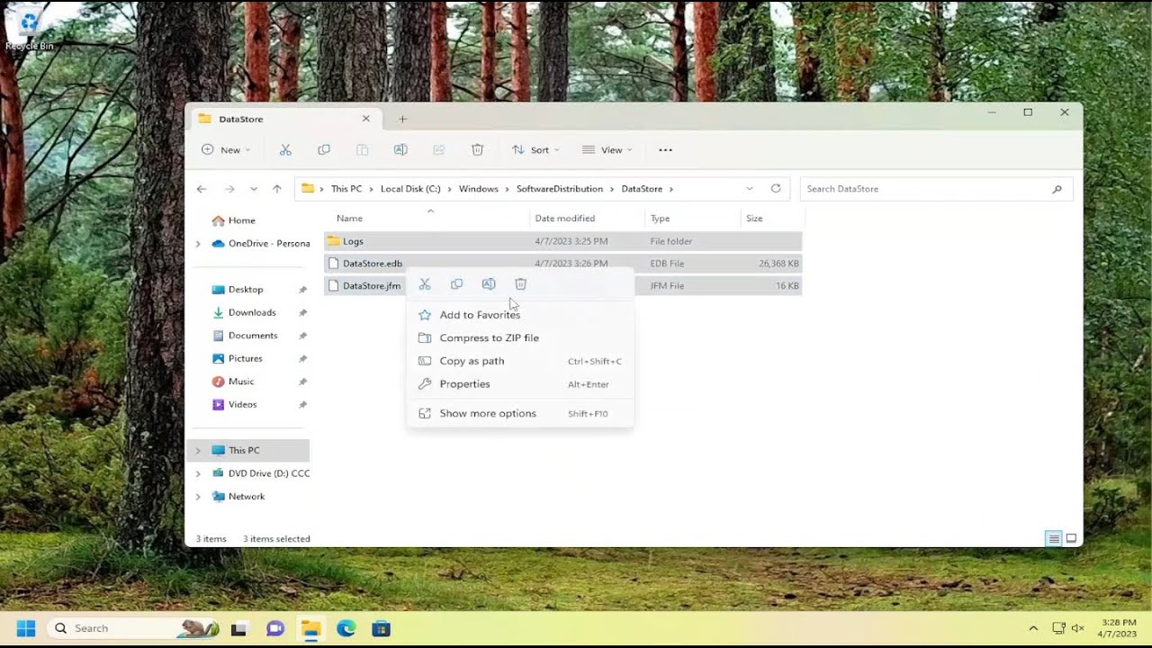This screenshot has width=1152, height=648.
Task: Launch the chat app from the taskbar
Action: [275, 628]
